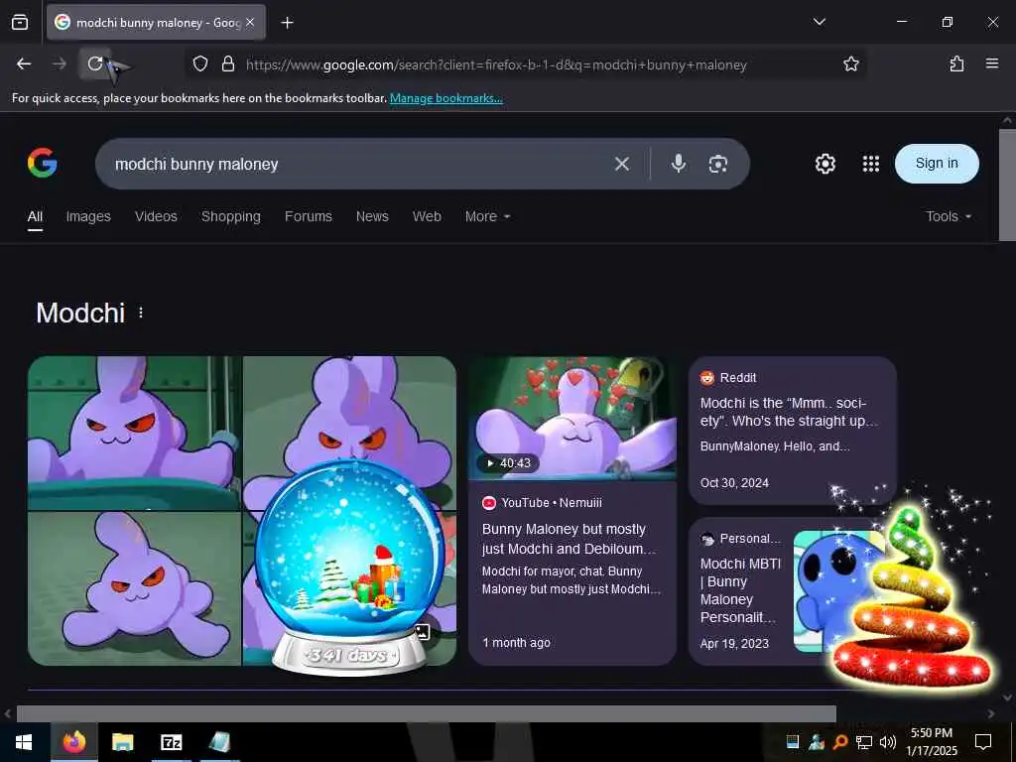This screenshot has height=762, width=1016.
Task: Click the sparkling Christmas tree widget
Action: click(911, 599)
